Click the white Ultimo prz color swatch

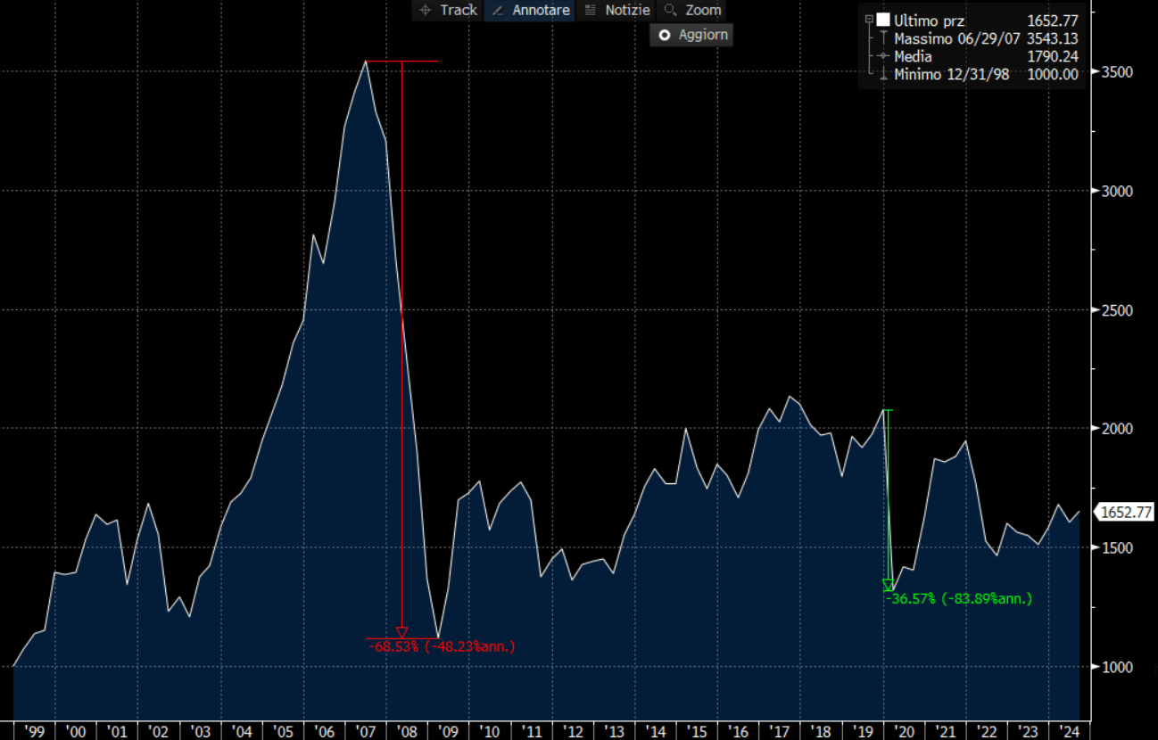click(883, 21)
